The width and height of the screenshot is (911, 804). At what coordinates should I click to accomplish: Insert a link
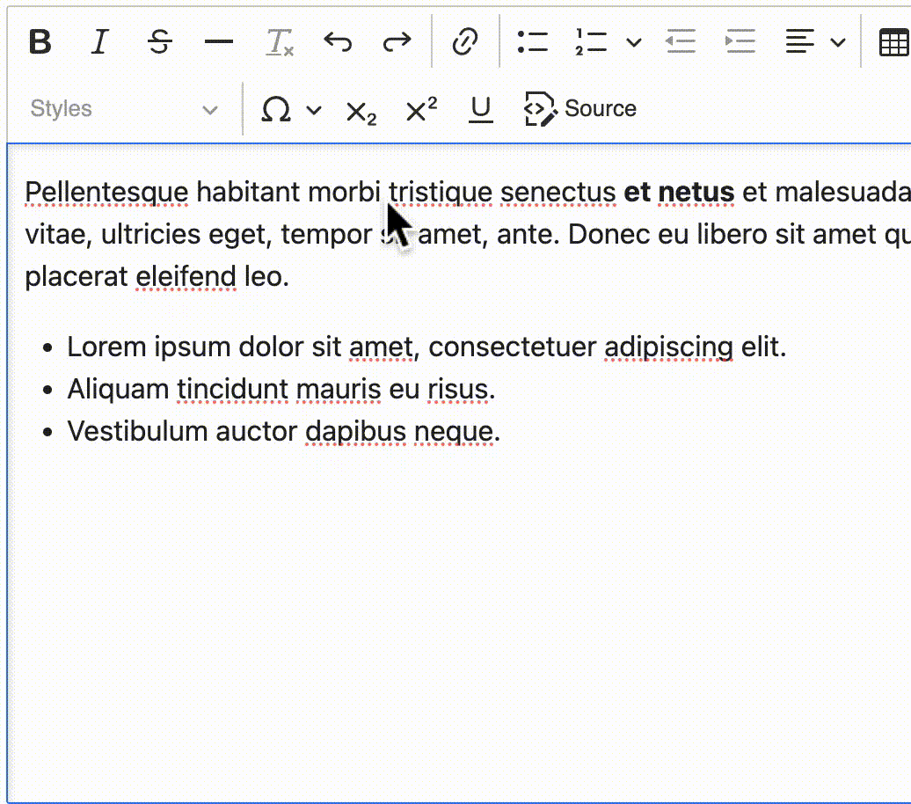pos(465,41)
